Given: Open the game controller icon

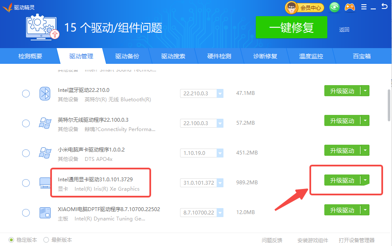Looking at the screenshot, I should [349, 7].
